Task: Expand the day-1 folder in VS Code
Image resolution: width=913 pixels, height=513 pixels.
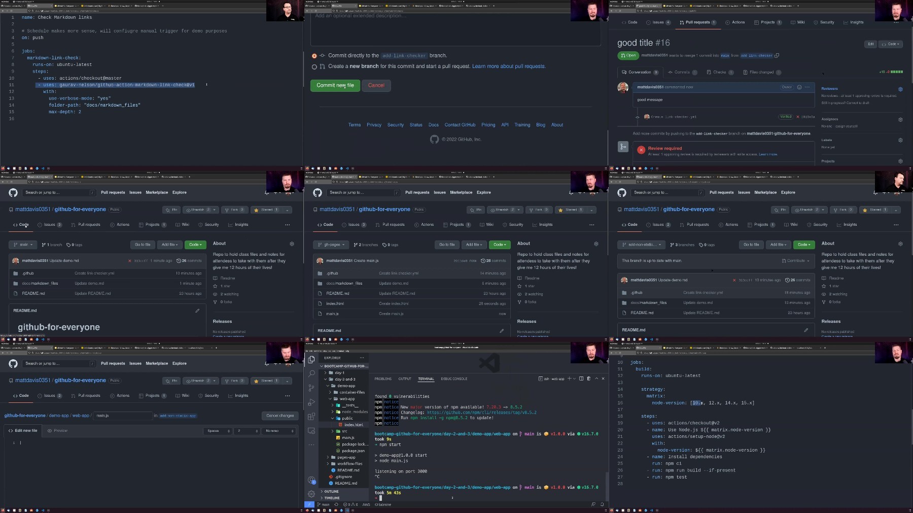Action: (339, 372)
